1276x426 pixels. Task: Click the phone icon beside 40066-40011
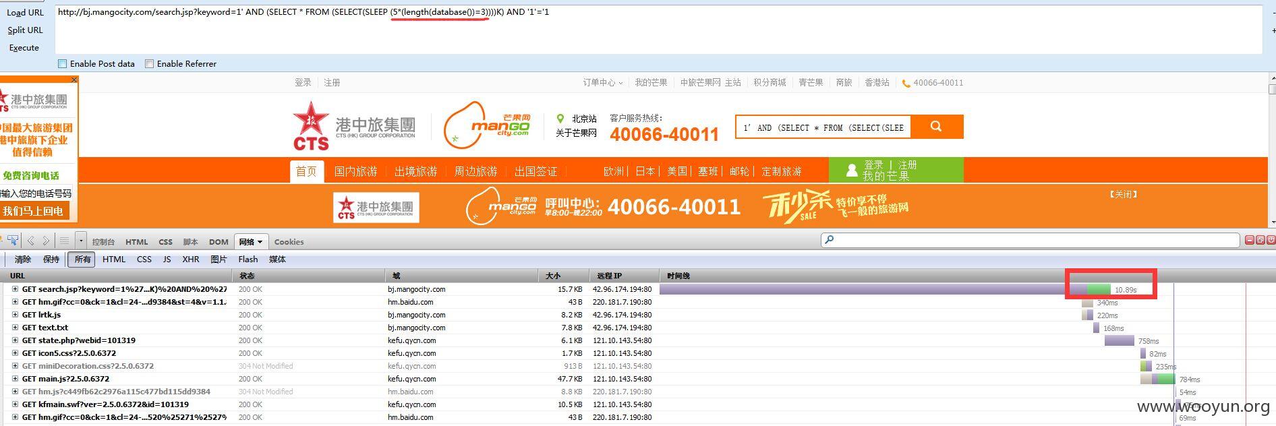point(906,83)
